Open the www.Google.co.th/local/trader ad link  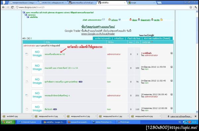[98, 34]
